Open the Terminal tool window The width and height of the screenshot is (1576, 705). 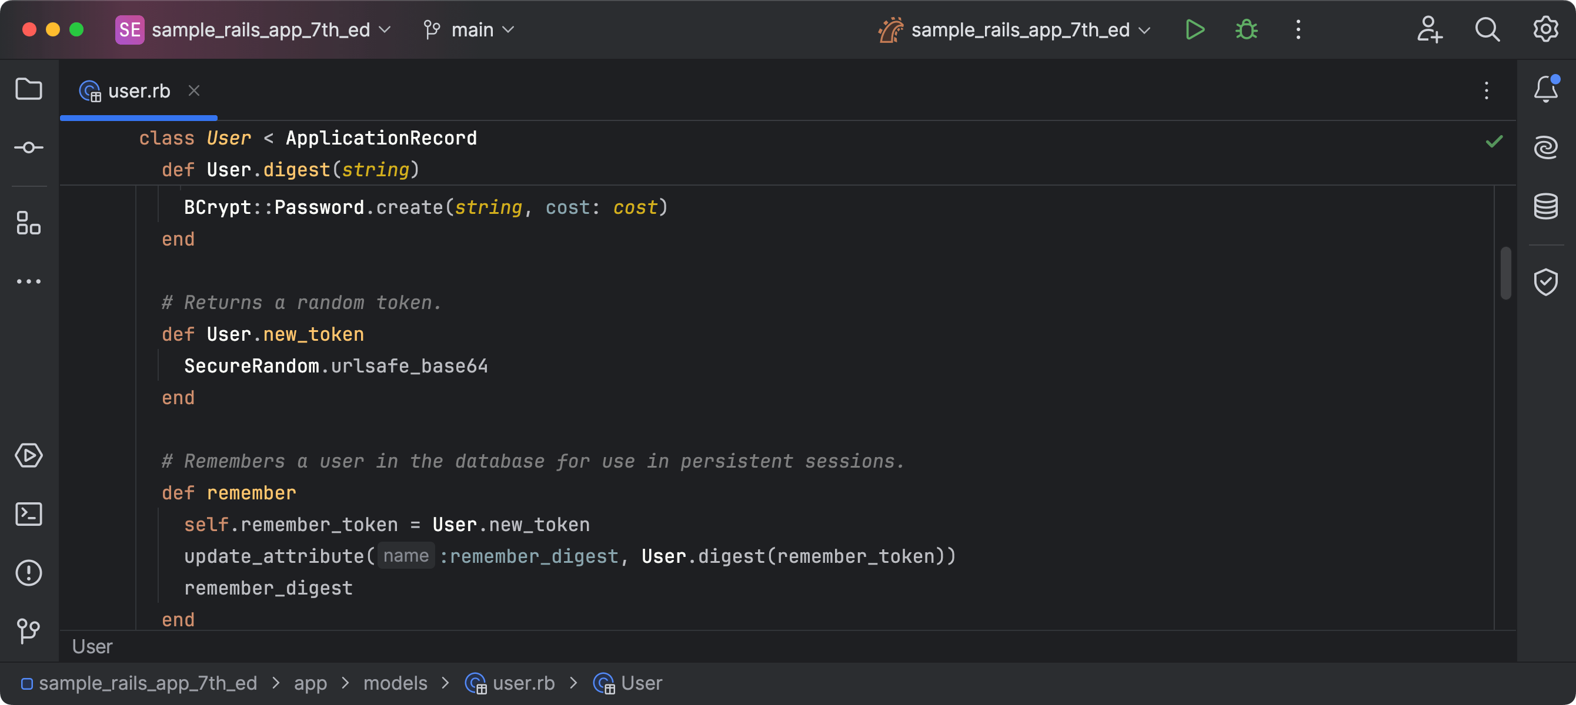click(x=29, y=514)
